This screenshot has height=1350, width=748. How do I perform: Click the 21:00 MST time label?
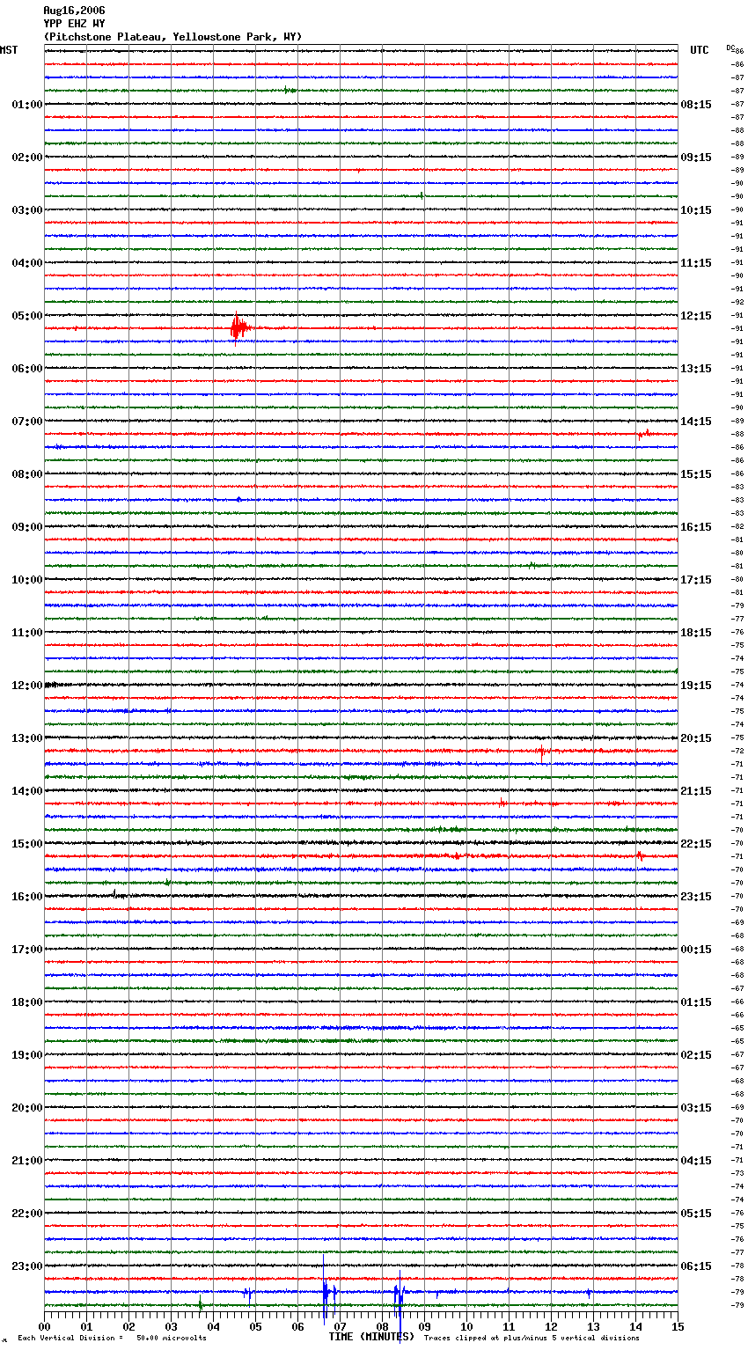pyautogui.click(x=26, y=1161)
